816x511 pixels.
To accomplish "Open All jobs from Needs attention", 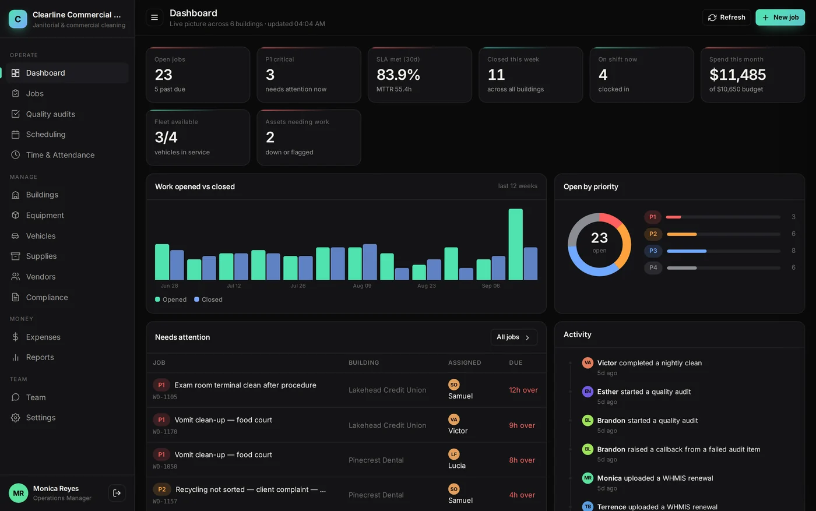I will point(513,337).
